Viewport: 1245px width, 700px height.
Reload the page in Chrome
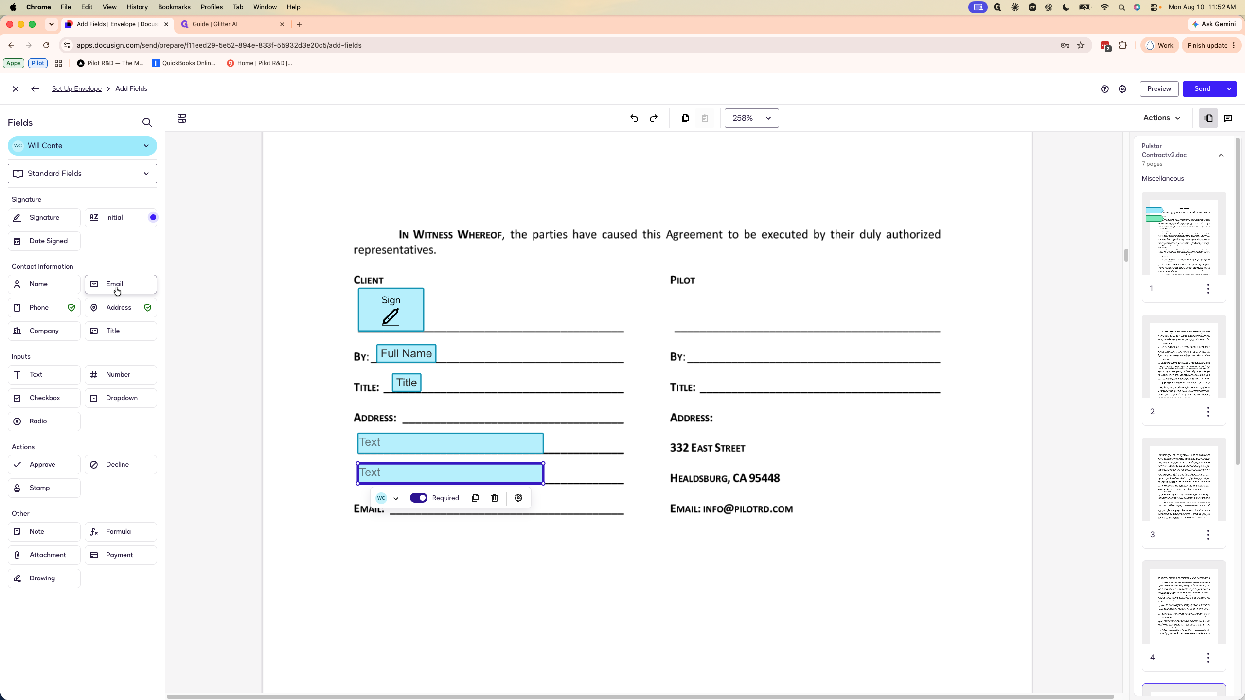pos(46,45)
